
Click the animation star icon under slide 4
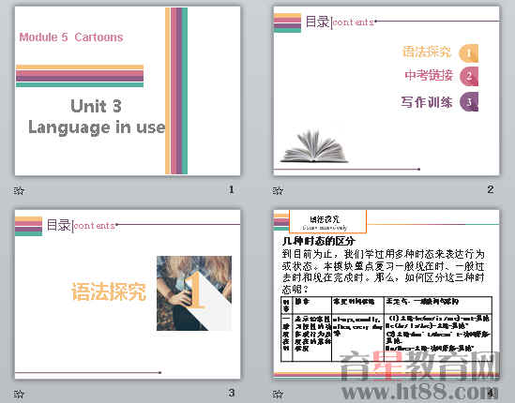(278, 394)
